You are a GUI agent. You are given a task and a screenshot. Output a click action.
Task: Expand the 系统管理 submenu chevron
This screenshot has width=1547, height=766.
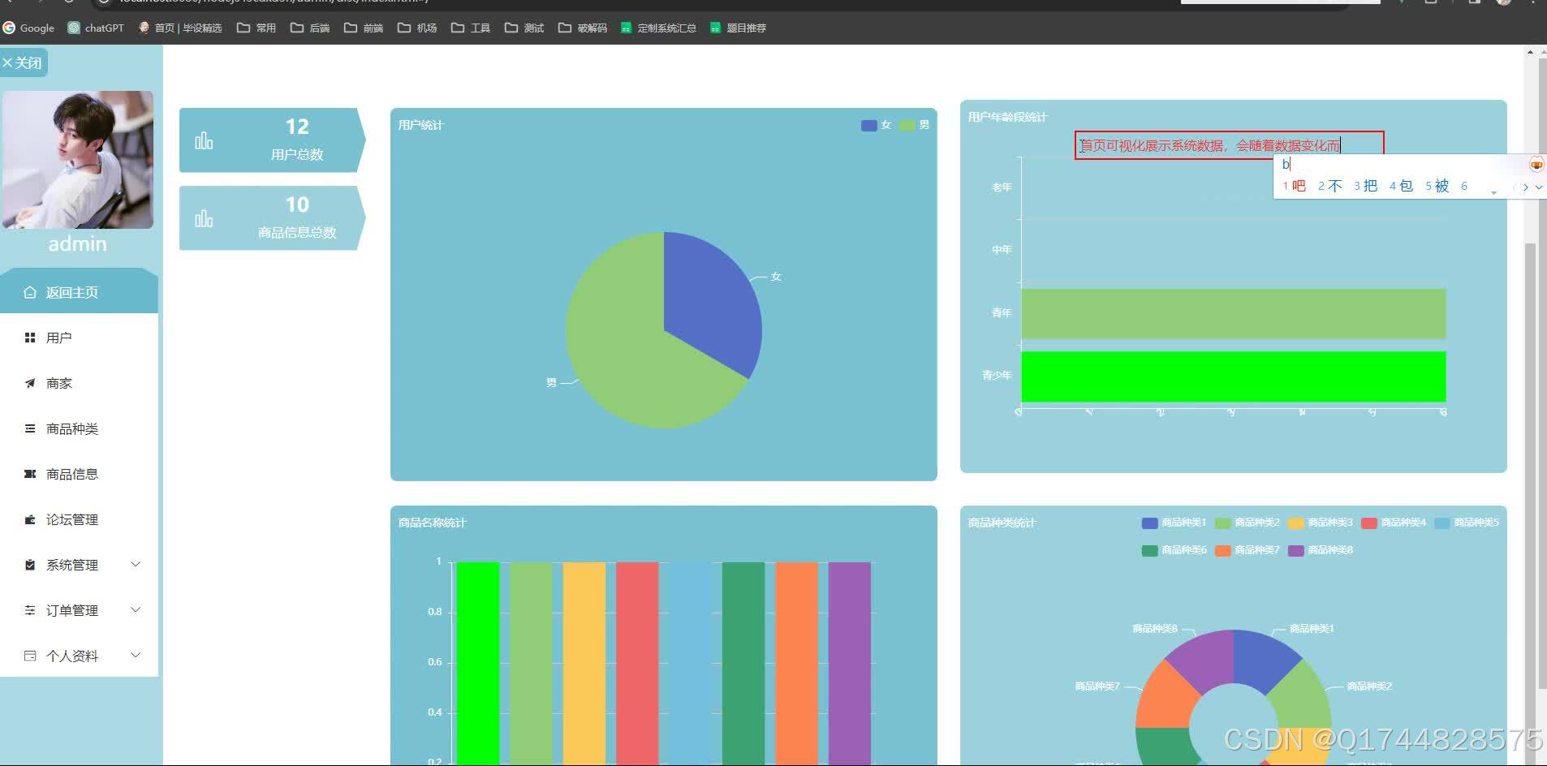click(136, 565)
